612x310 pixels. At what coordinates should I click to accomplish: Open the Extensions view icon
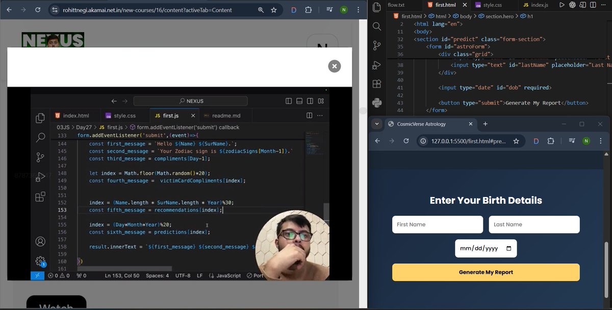point(376,83)
